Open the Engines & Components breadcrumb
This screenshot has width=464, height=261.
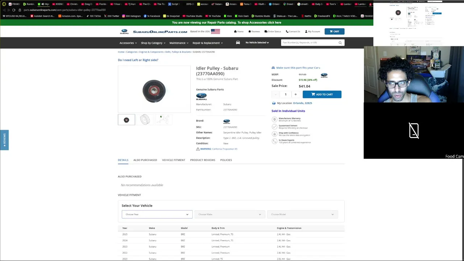click(151, 52)
